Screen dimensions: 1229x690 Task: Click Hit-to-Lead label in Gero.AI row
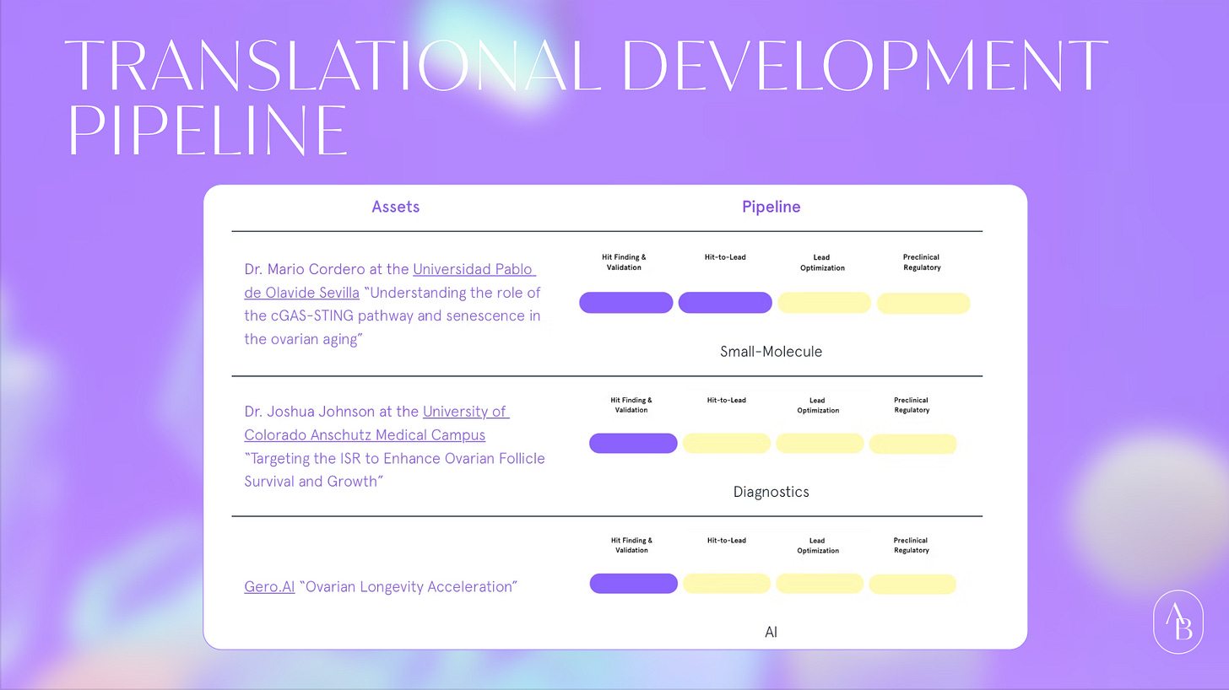(x=727, y=540)
